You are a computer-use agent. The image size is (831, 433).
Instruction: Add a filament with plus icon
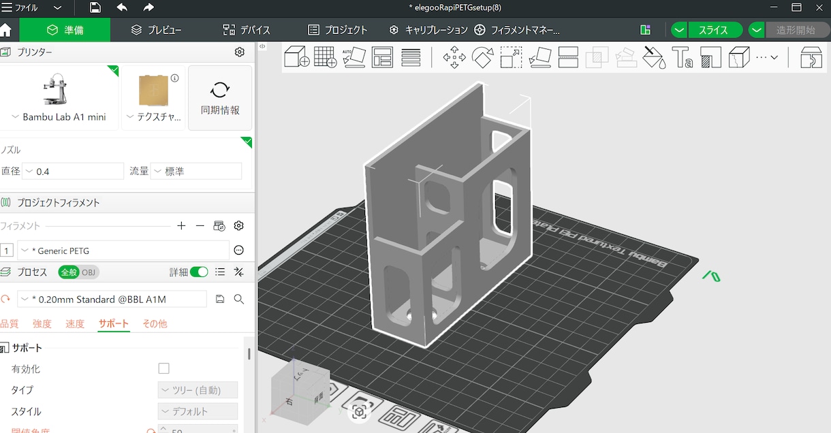181,226
